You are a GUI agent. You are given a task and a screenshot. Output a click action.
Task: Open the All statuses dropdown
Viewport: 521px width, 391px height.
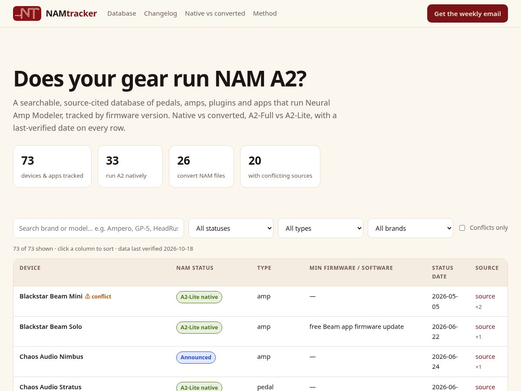pos(231,228)
